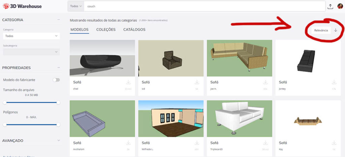
Task: Collapse the CATEGORIA section
Action: [x=59, y=20]
